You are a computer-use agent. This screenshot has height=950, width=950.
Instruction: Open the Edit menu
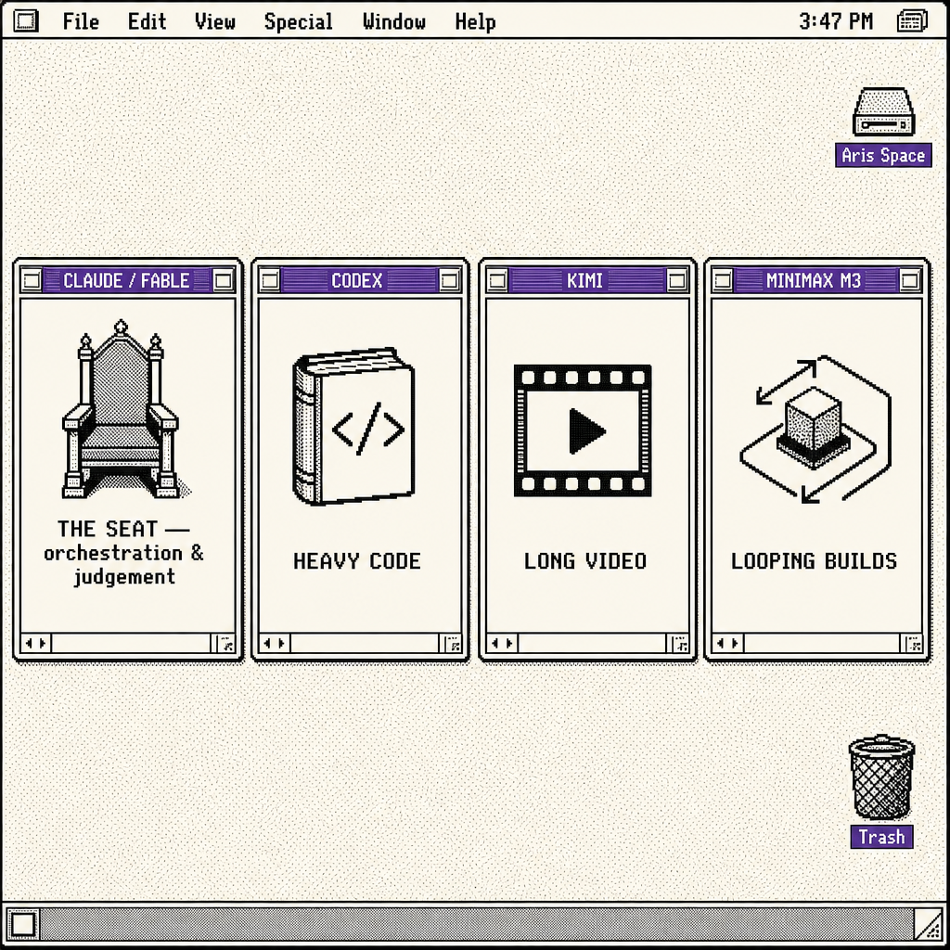147,22
